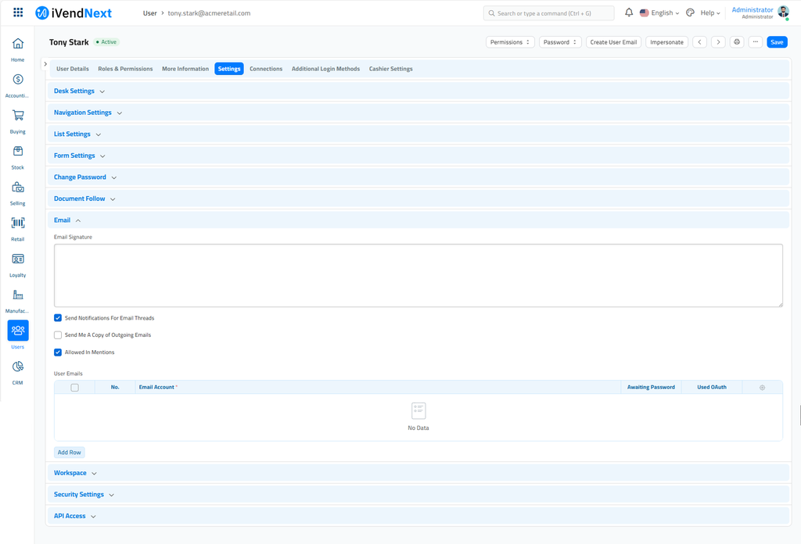
Task: Click the Email Account column header
Action: click(x=378, y=388)
